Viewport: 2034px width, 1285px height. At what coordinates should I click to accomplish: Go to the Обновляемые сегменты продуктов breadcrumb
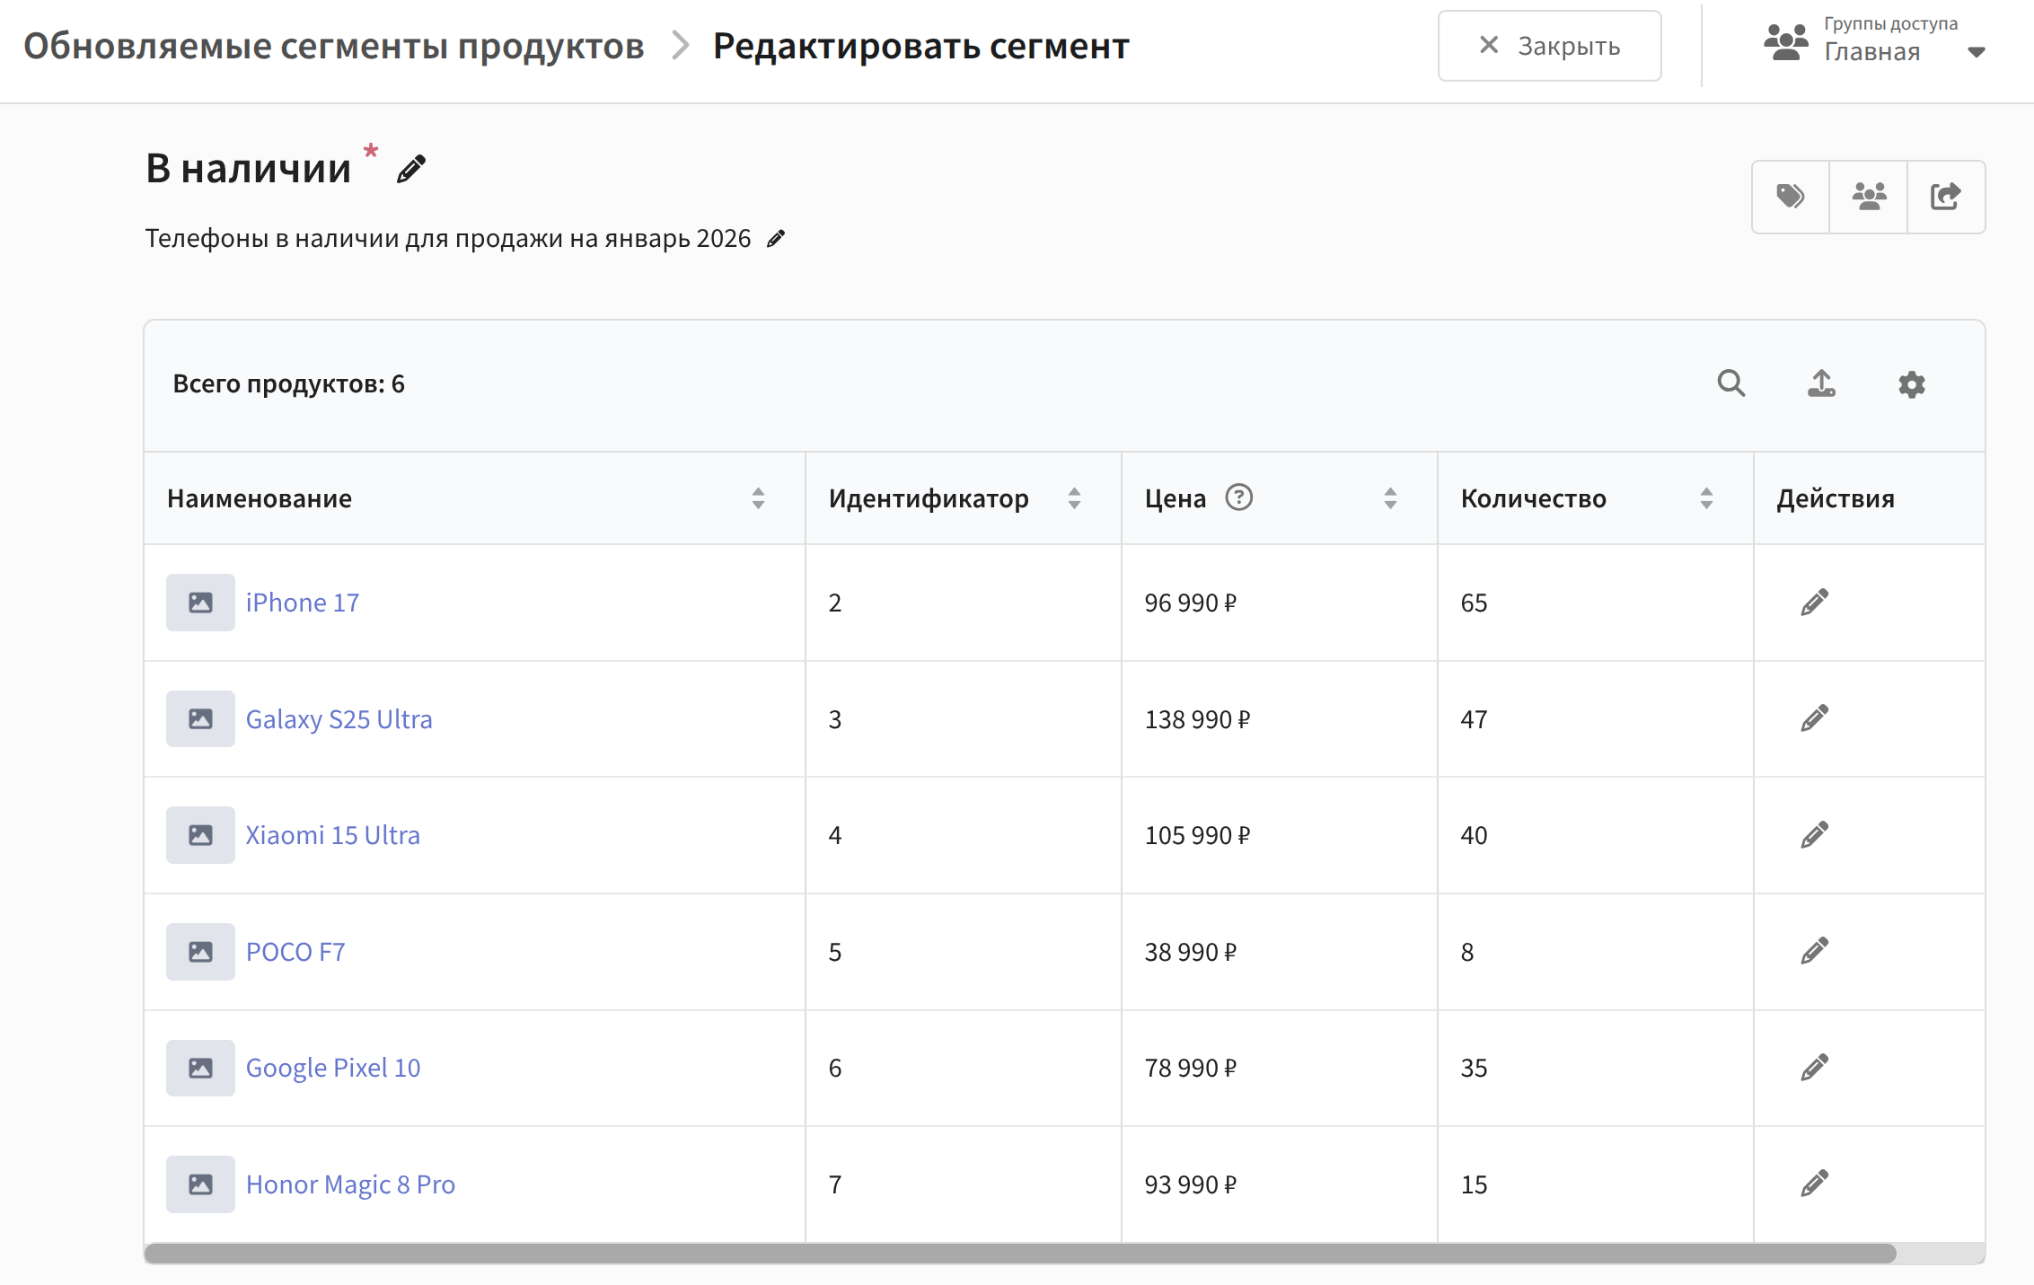pyautogui.click(x=334, y=46)
